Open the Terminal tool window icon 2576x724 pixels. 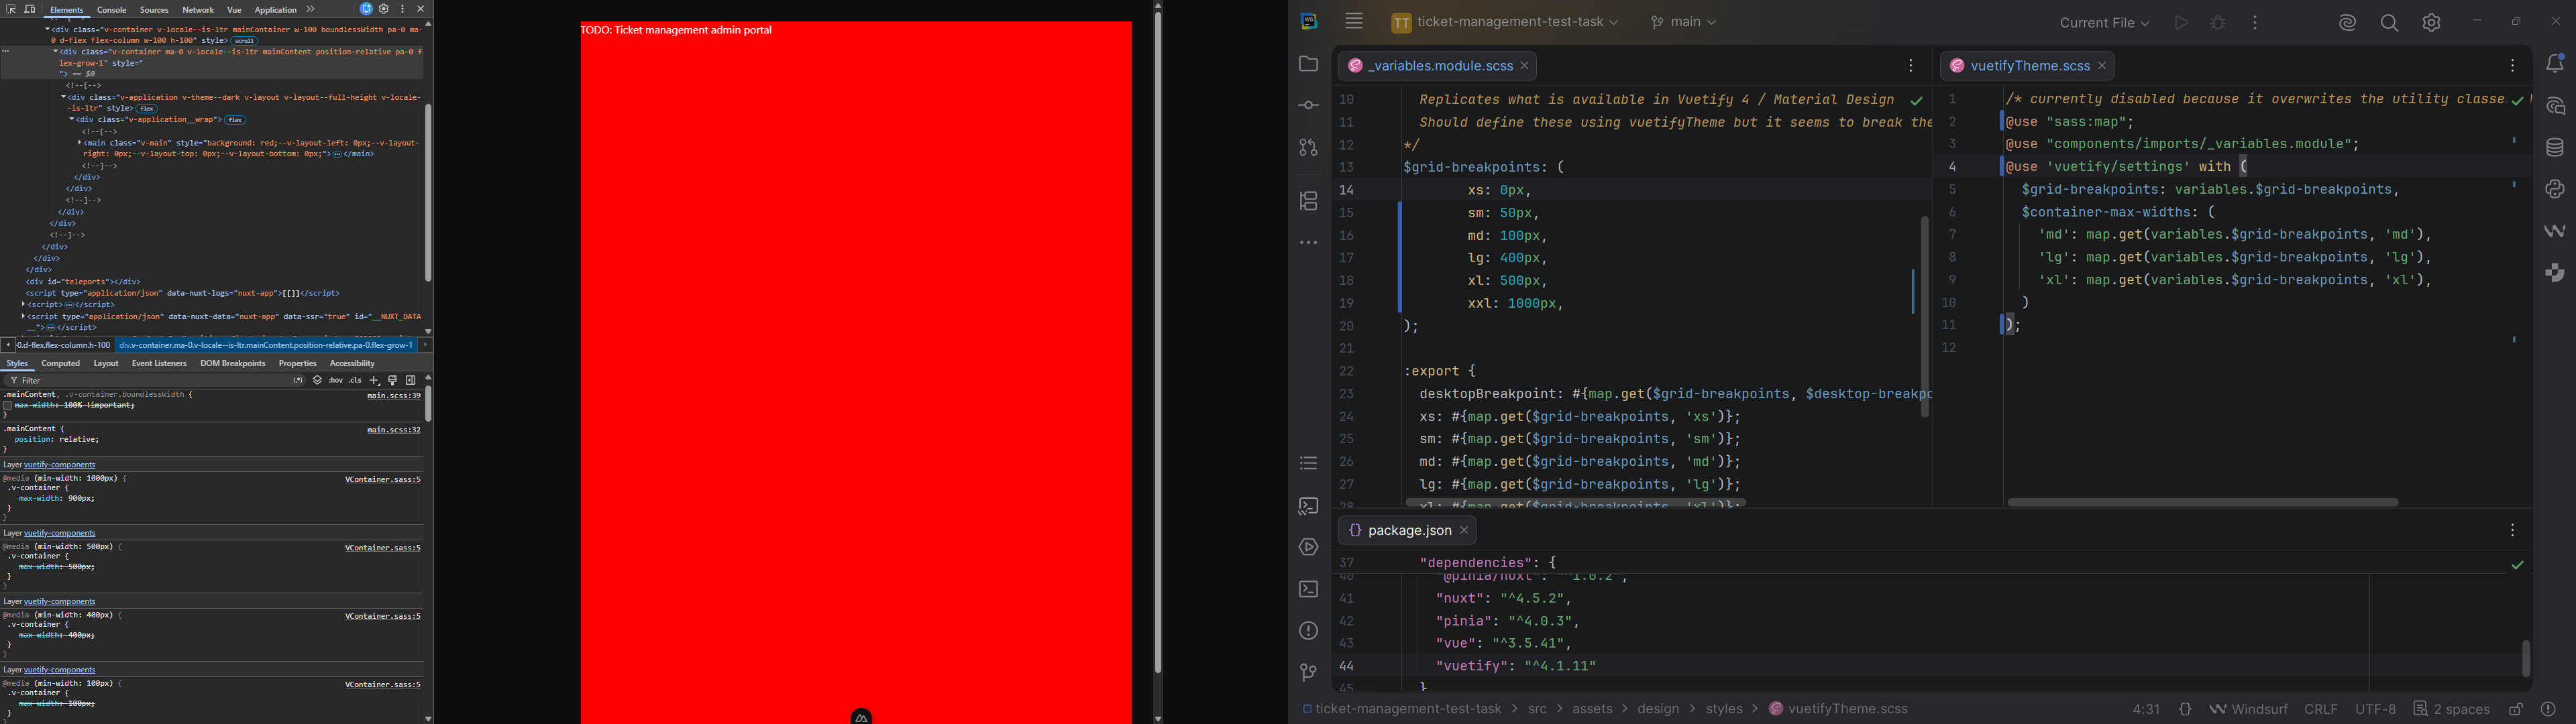point(1308,589)
